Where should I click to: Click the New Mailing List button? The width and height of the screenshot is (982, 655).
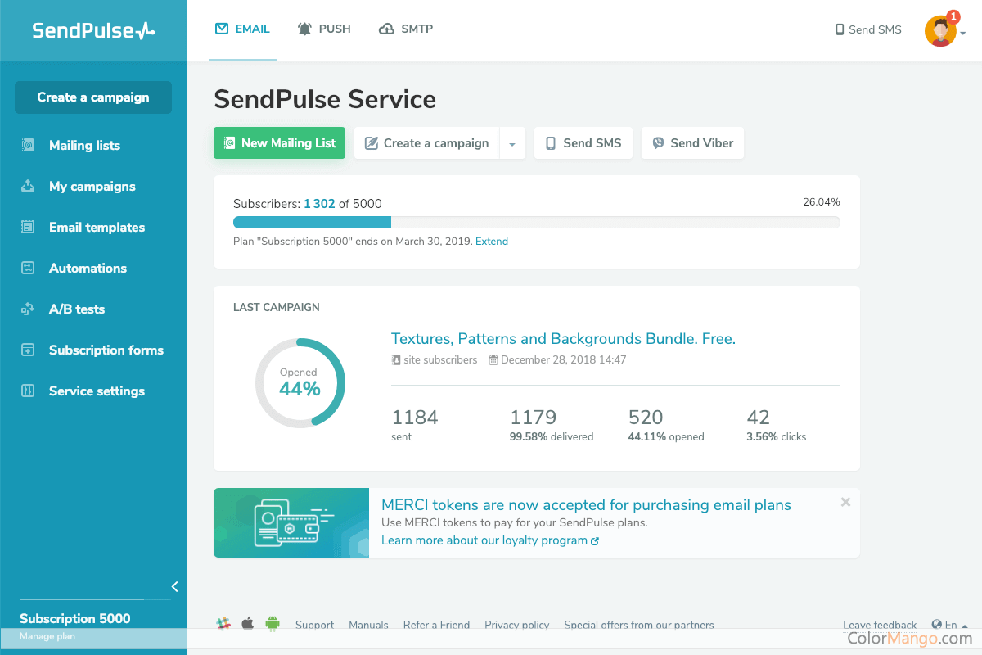coord(279,143)
